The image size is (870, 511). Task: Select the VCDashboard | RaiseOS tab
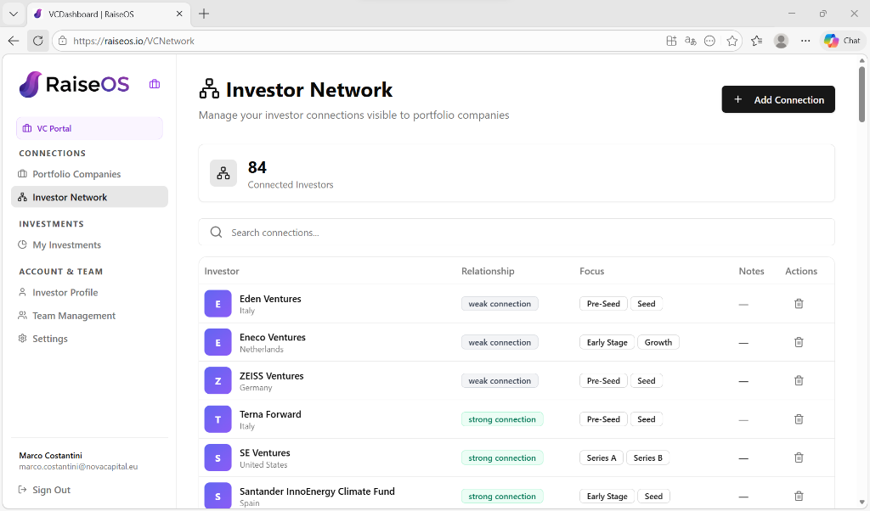click(108, 14)
